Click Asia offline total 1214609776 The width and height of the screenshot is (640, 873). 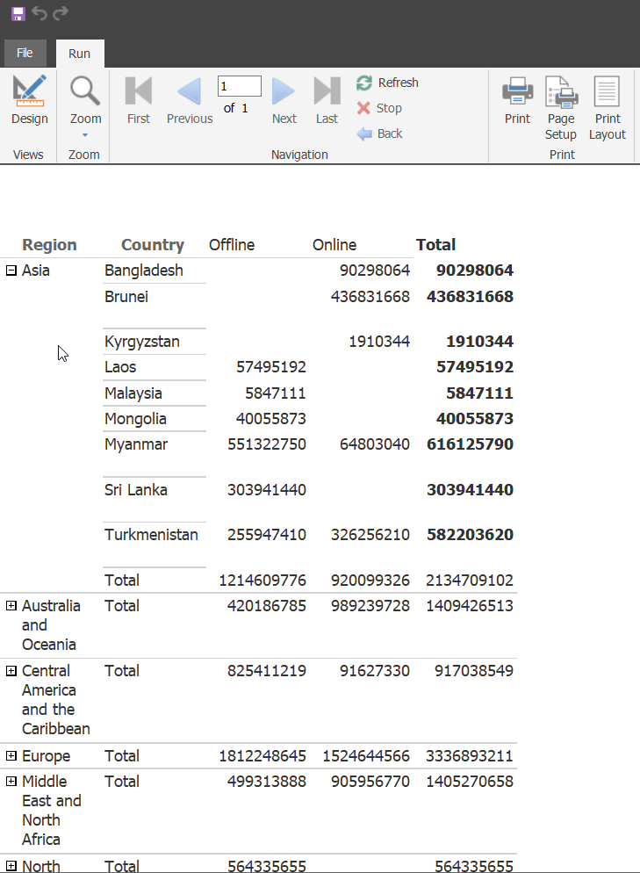(262, 581)
